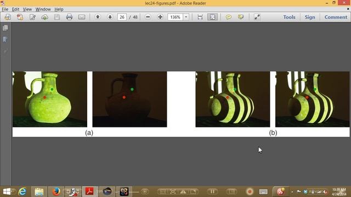
Task: Show page thumbnails sidebar panel
Action: (x=5, y=28)
